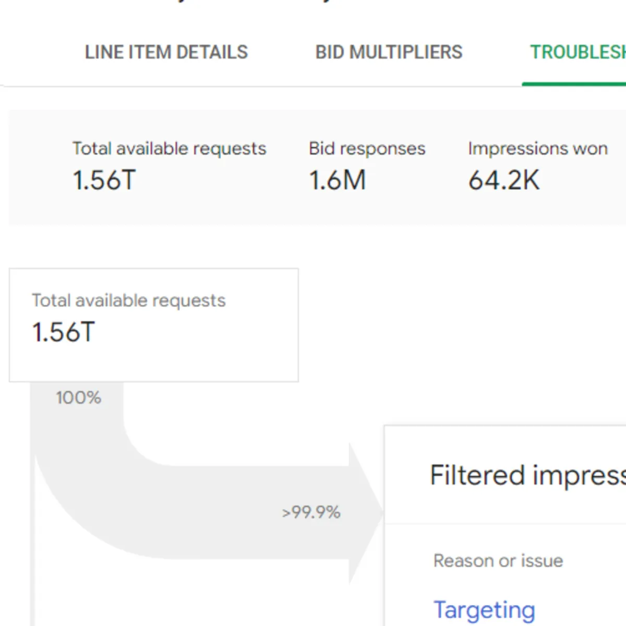626x626 pixels.
Task: Click the Bid responses column header
Action: coord(367,148)
